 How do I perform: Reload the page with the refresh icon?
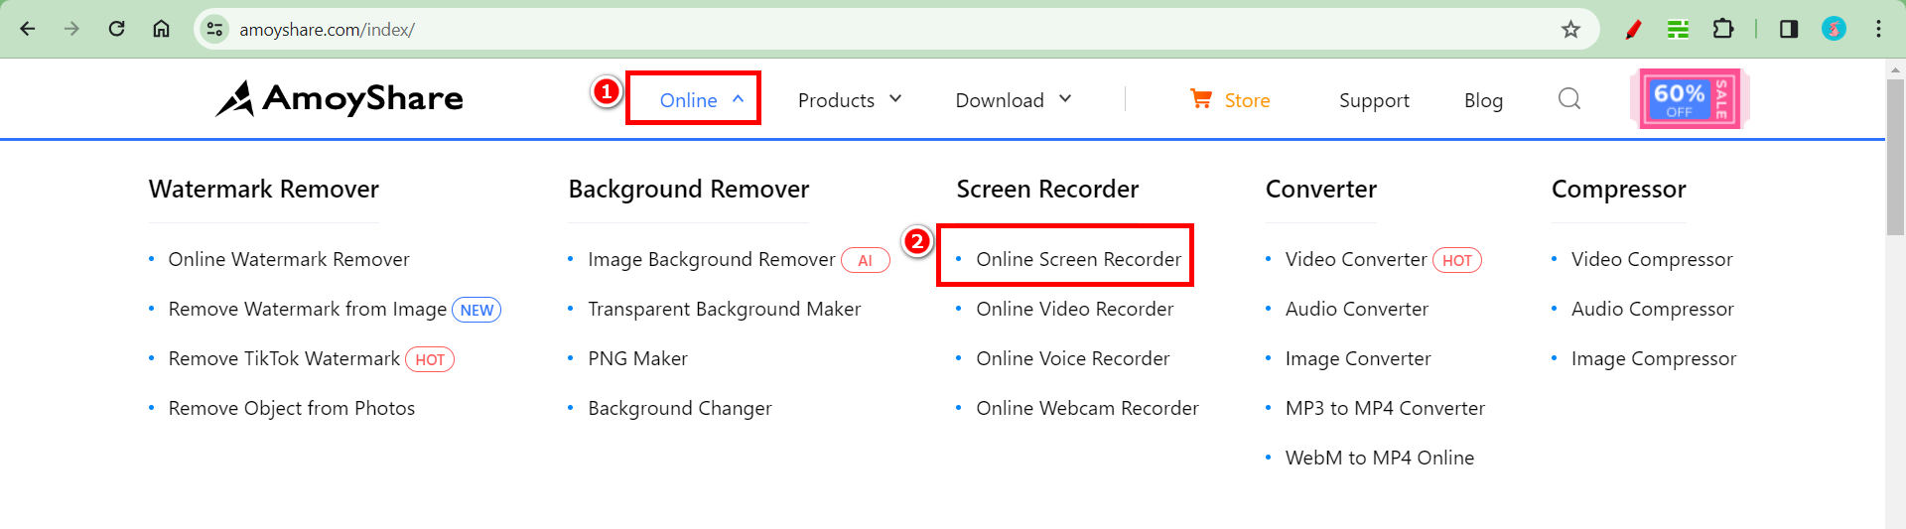tap(116, 29)
